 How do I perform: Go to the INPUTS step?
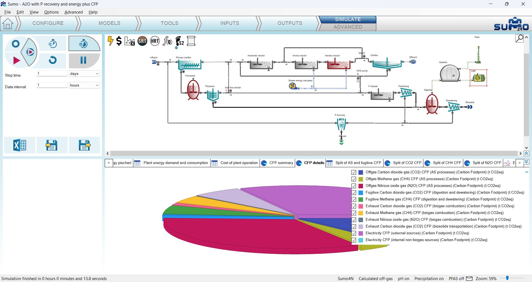pyautogui.click(x=230, y=23)
